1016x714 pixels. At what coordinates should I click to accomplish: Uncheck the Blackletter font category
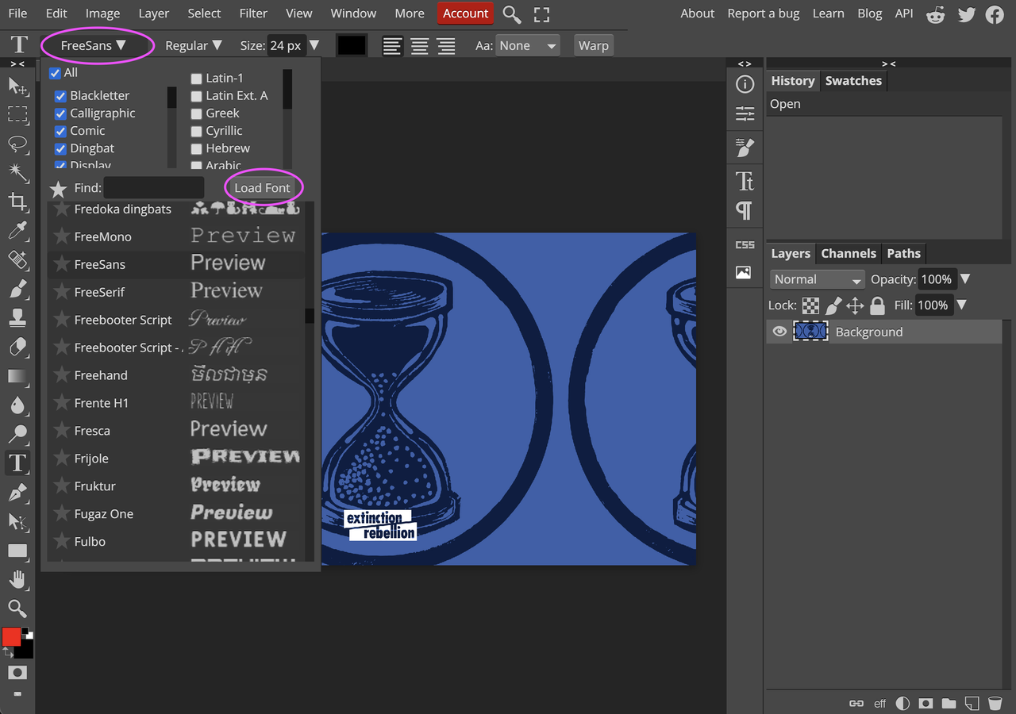[60, 96]
